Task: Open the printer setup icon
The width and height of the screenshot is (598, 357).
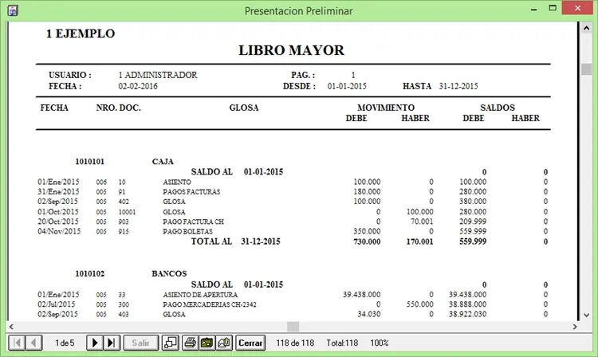Action: pos(207,343)
